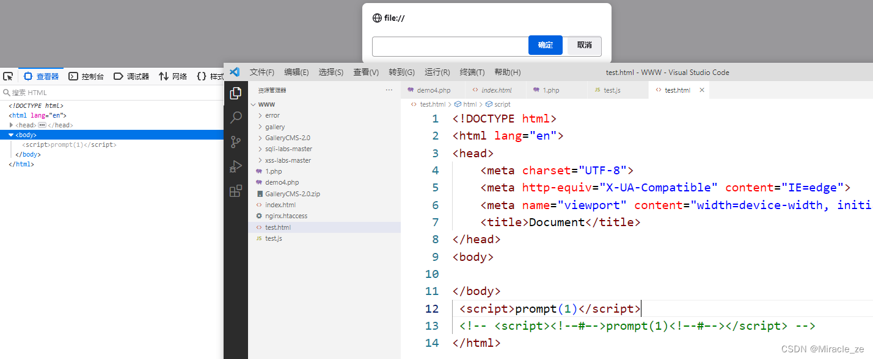
Task: Open the VS Code Search icon
Action: [235, 118]
